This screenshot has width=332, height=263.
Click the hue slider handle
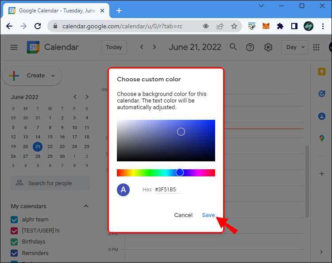pos(180,172)
